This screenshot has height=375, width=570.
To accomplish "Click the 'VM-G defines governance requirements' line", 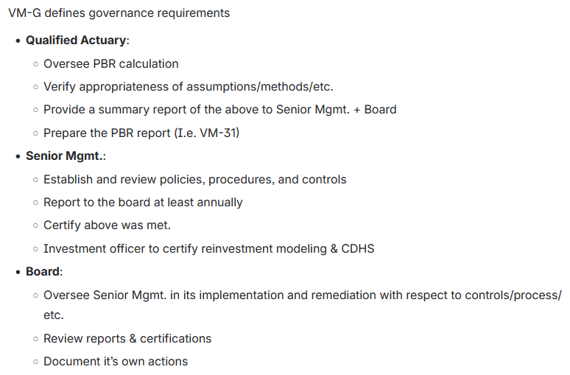I will [119, 13].
